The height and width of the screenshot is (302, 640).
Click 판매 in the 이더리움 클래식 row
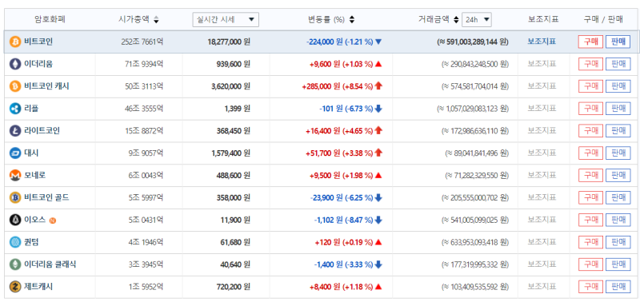(x=618, y=264)
